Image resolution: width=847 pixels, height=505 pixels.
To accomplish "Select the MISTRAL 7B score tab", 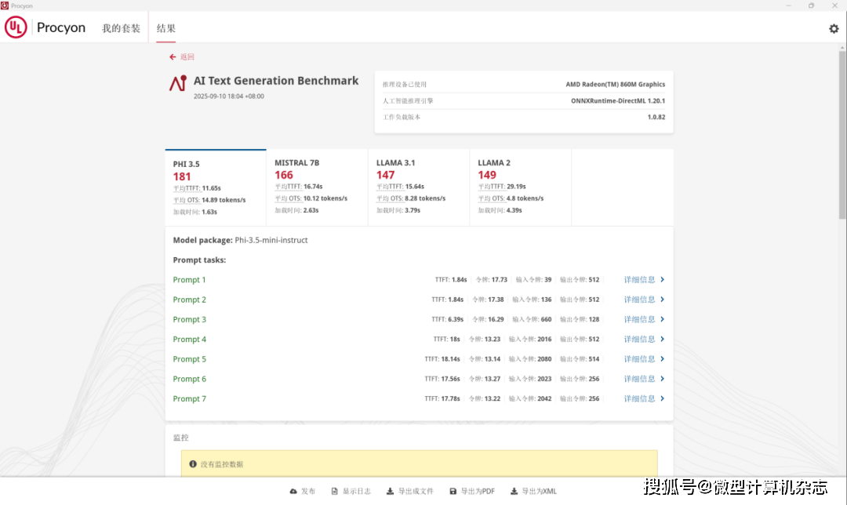I will [317, 187].
